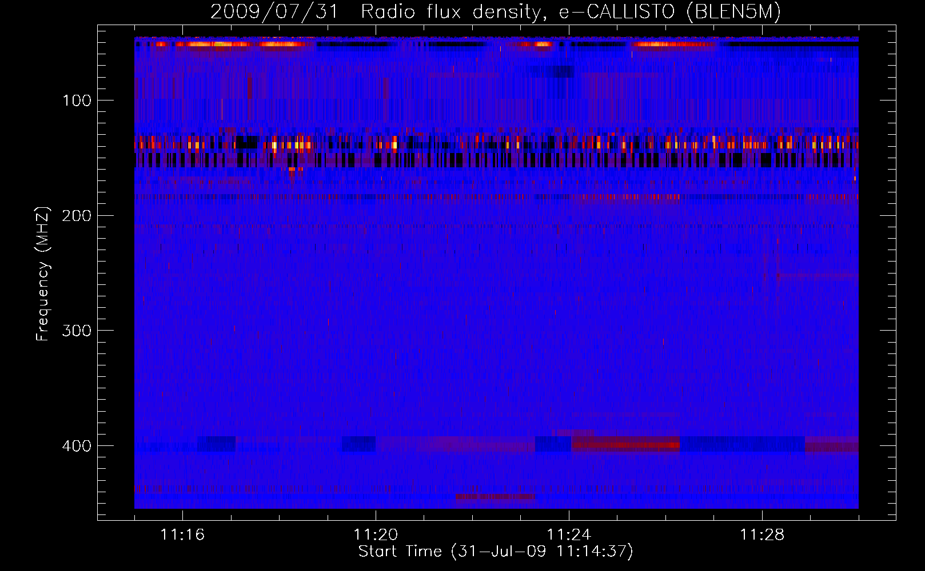Click the 11:16 time tick label
Viewport: 925px width, 571px height.
coord(182,534)
